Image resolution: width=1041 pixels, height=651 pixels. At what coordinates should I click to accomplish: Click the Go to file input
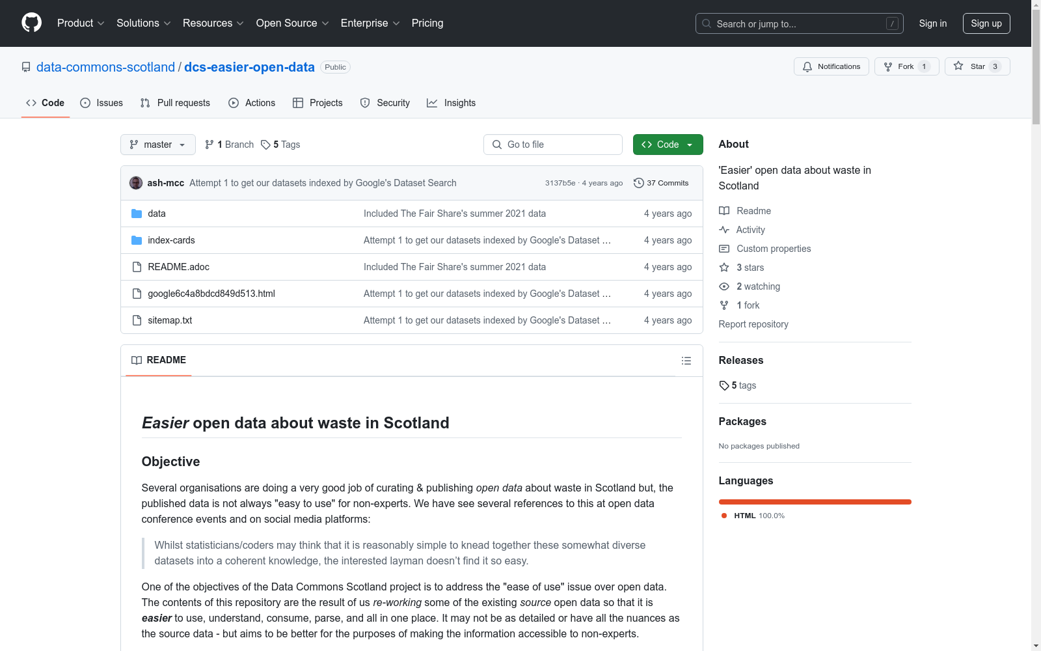553,145
